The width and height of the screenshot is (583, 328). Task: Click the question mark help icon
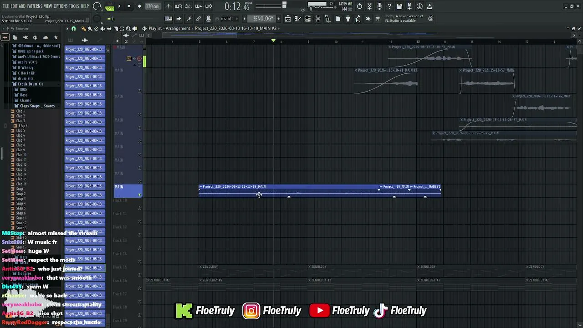tap(389, 6)
